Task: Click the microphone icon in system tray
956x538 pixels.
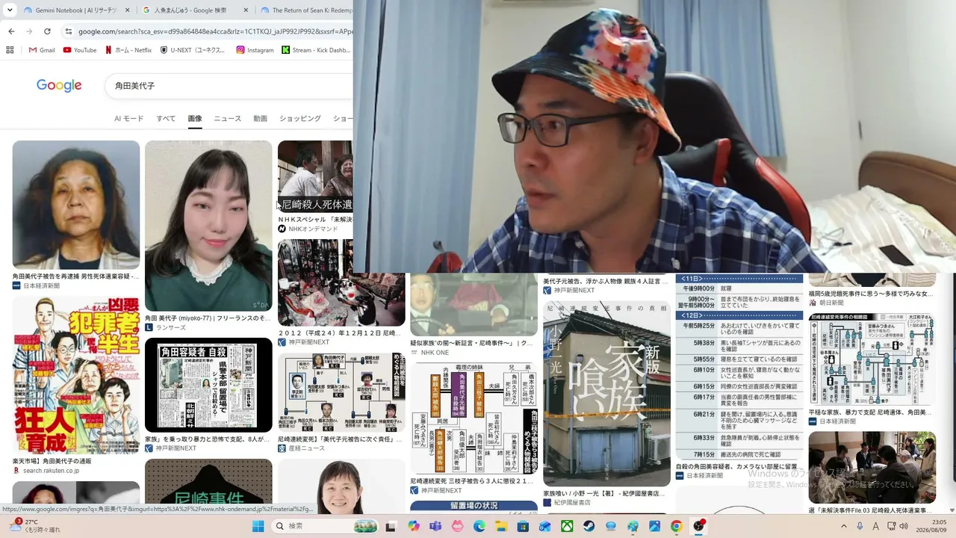Action: point(860,526)
